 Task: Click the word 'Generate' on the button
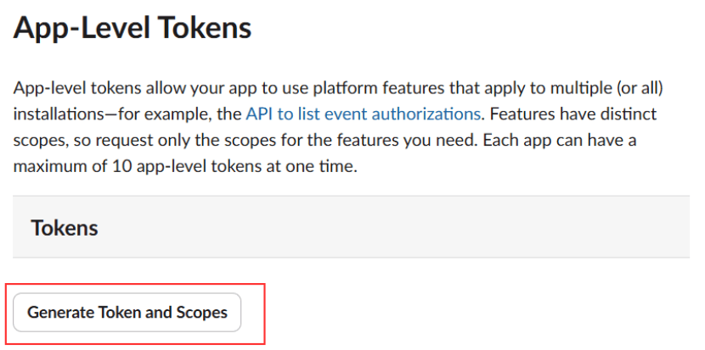point(61,313)
